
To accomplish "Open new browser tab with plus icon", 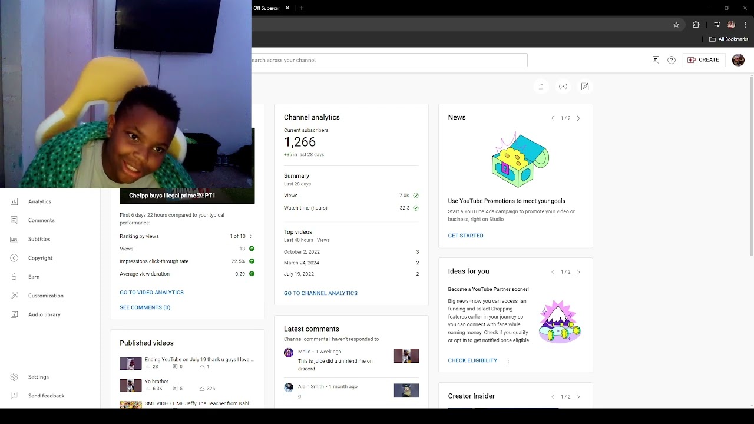I will [x=302, y=8].
